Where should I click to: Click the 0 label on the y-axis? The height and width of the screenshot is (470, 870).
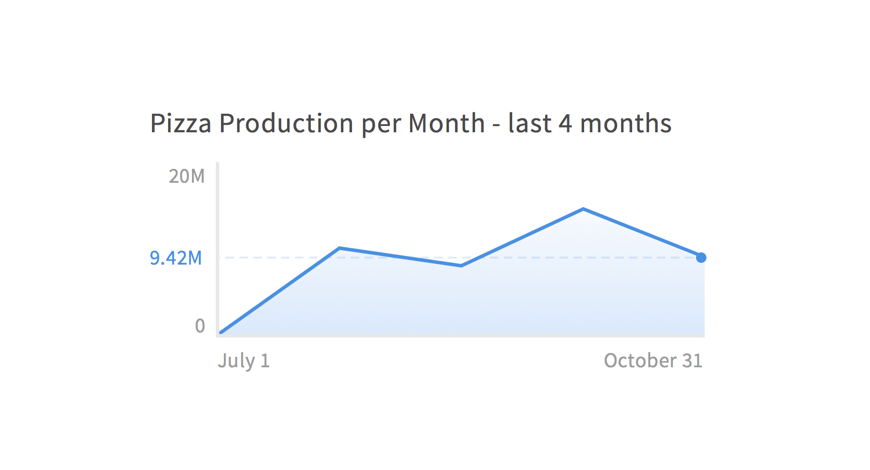(x=200, y=326)
